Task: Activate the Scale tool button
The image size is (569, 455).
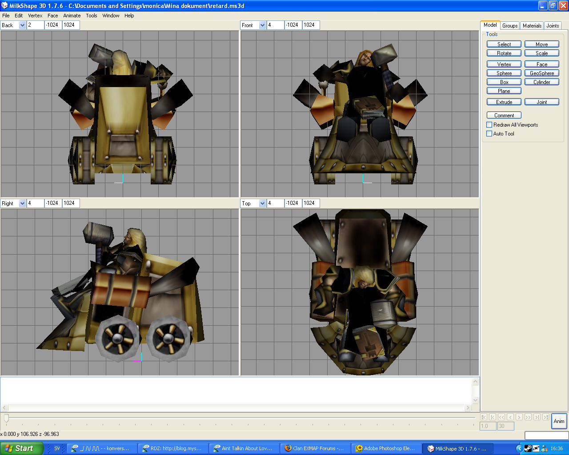Action: coord(542,53)
